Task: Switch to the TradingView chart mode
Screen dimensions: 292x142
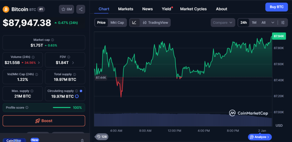Action: click(155, 22)
